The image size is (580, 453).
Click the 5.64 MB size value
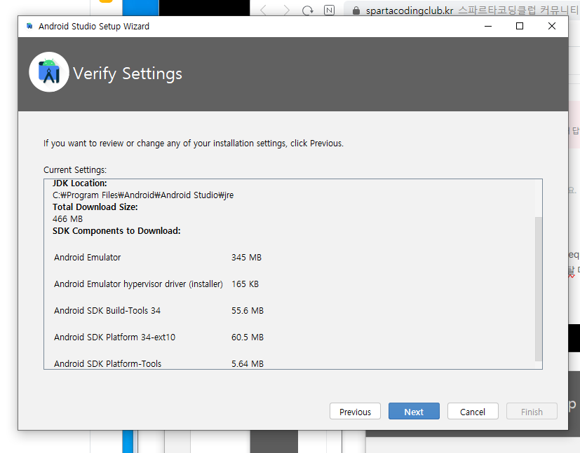[x=248, y=363]
